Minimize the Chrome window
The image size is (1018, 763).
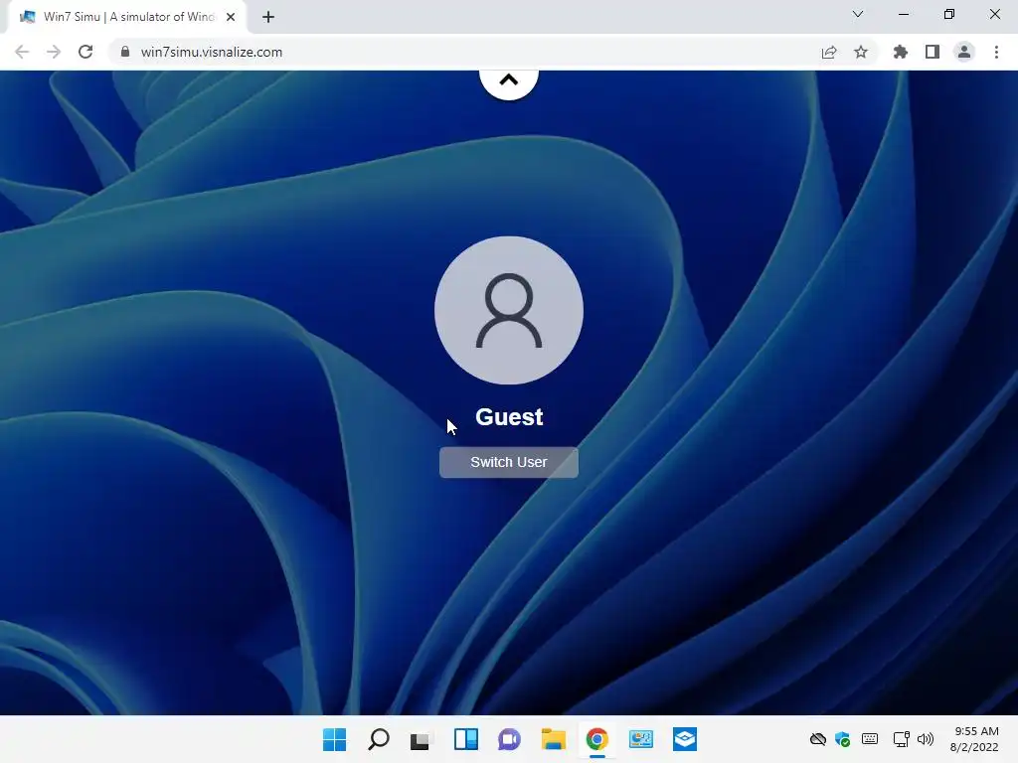903,14
